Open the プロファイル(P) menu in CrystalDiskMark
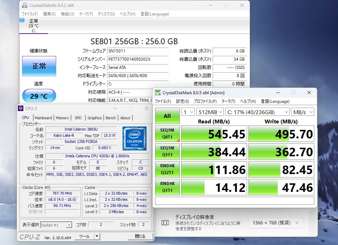Viewport: 338px width, 245px height. pos(205,101)
